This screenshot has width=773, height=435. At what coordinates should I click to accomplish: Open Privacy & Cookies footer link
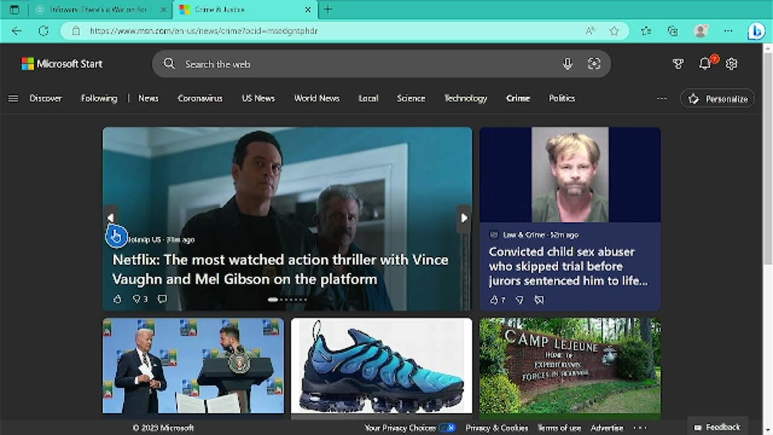point(497,428)
